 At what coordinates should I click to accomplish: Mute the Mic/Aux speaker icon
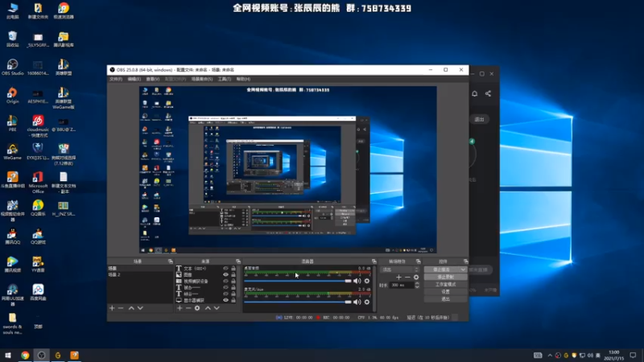click(x=357, y=302)
